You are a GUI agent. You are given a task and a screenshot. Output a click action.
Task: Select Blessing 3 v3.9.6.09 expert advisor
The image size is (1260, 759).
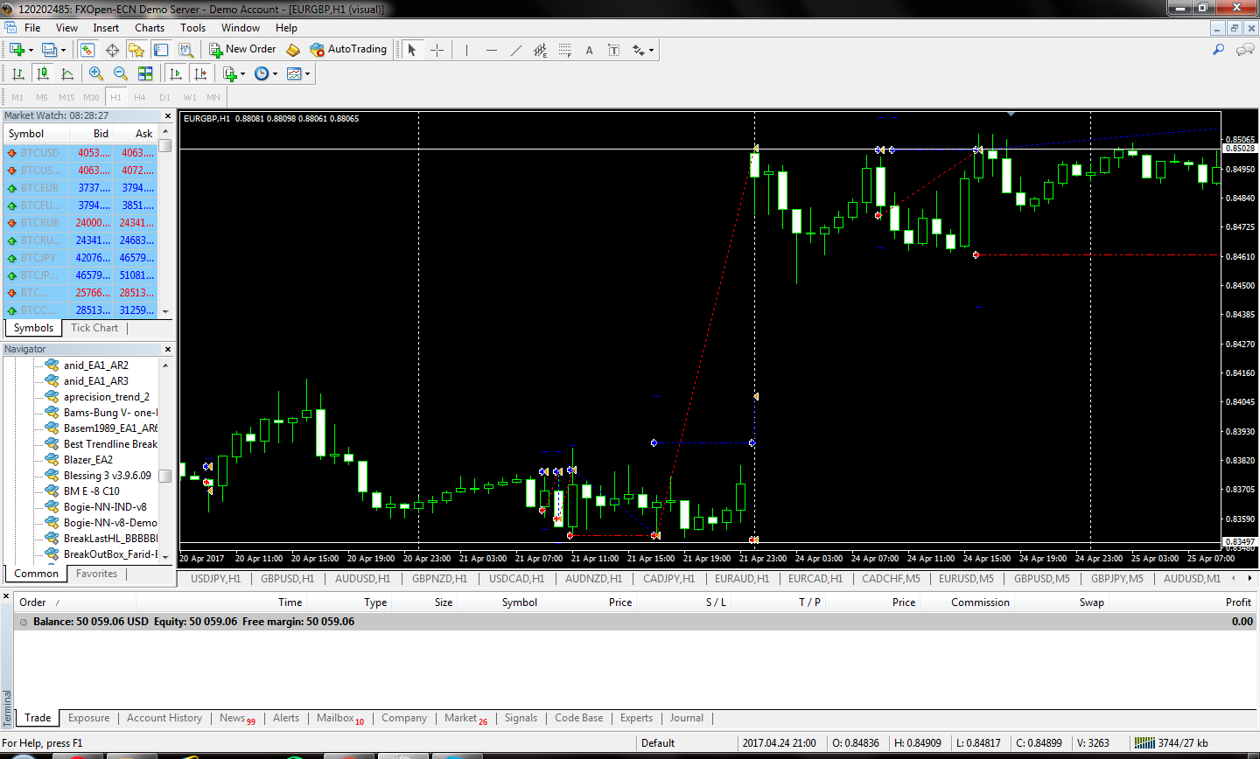[107, 476]
